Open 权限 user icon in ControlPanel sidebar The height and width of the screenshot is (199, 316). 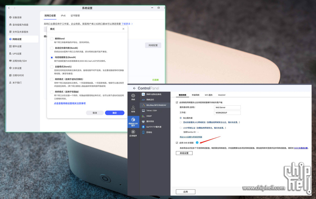pos(133,108)
